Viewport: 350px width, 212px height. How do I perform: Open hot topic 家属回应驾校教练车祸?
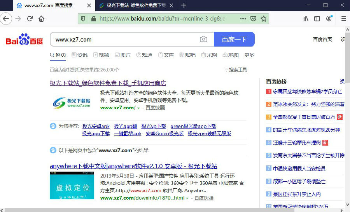(307, 92)
